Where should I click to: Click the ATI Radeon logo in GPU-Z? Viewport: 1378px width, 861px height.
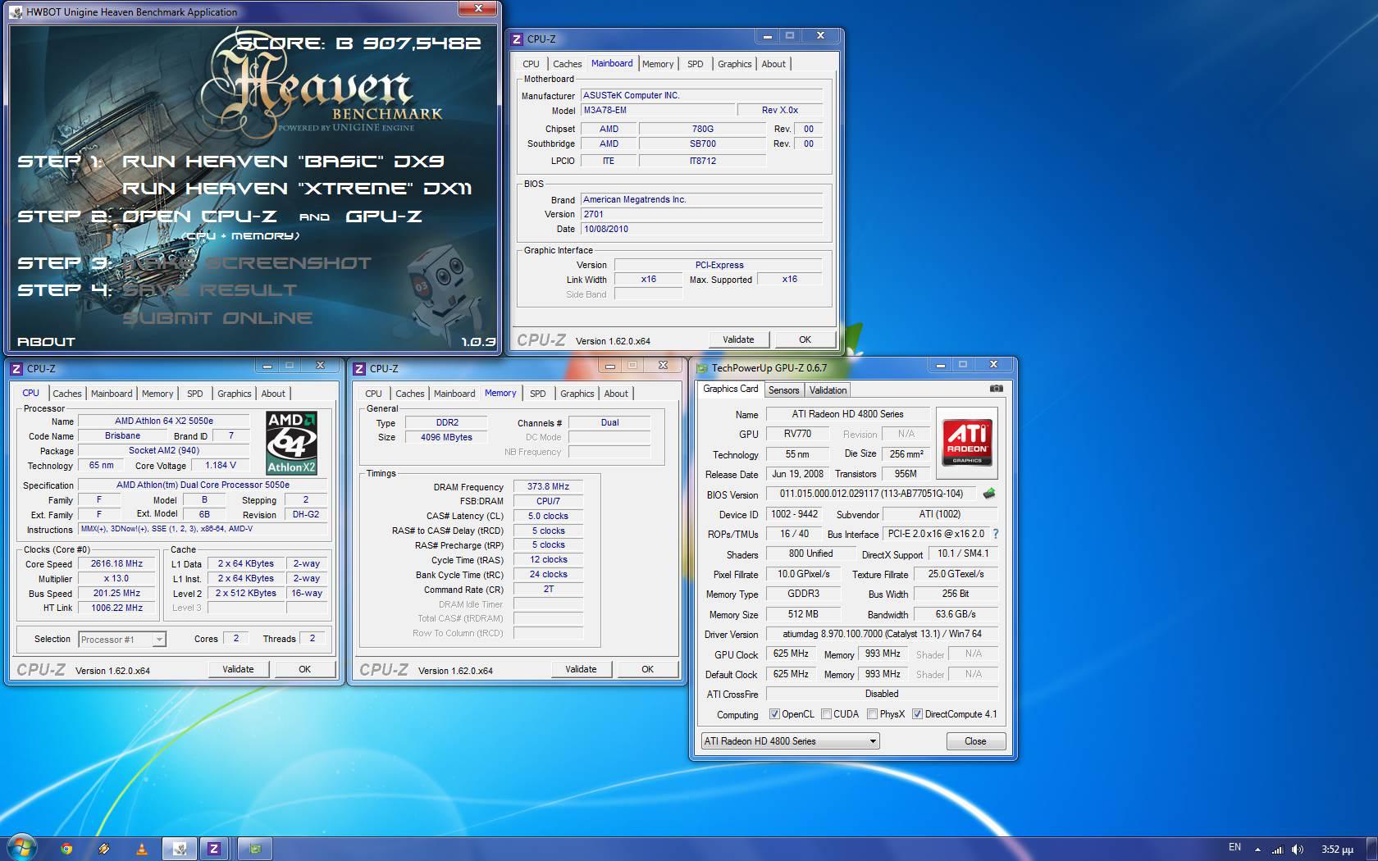(967, 443)
